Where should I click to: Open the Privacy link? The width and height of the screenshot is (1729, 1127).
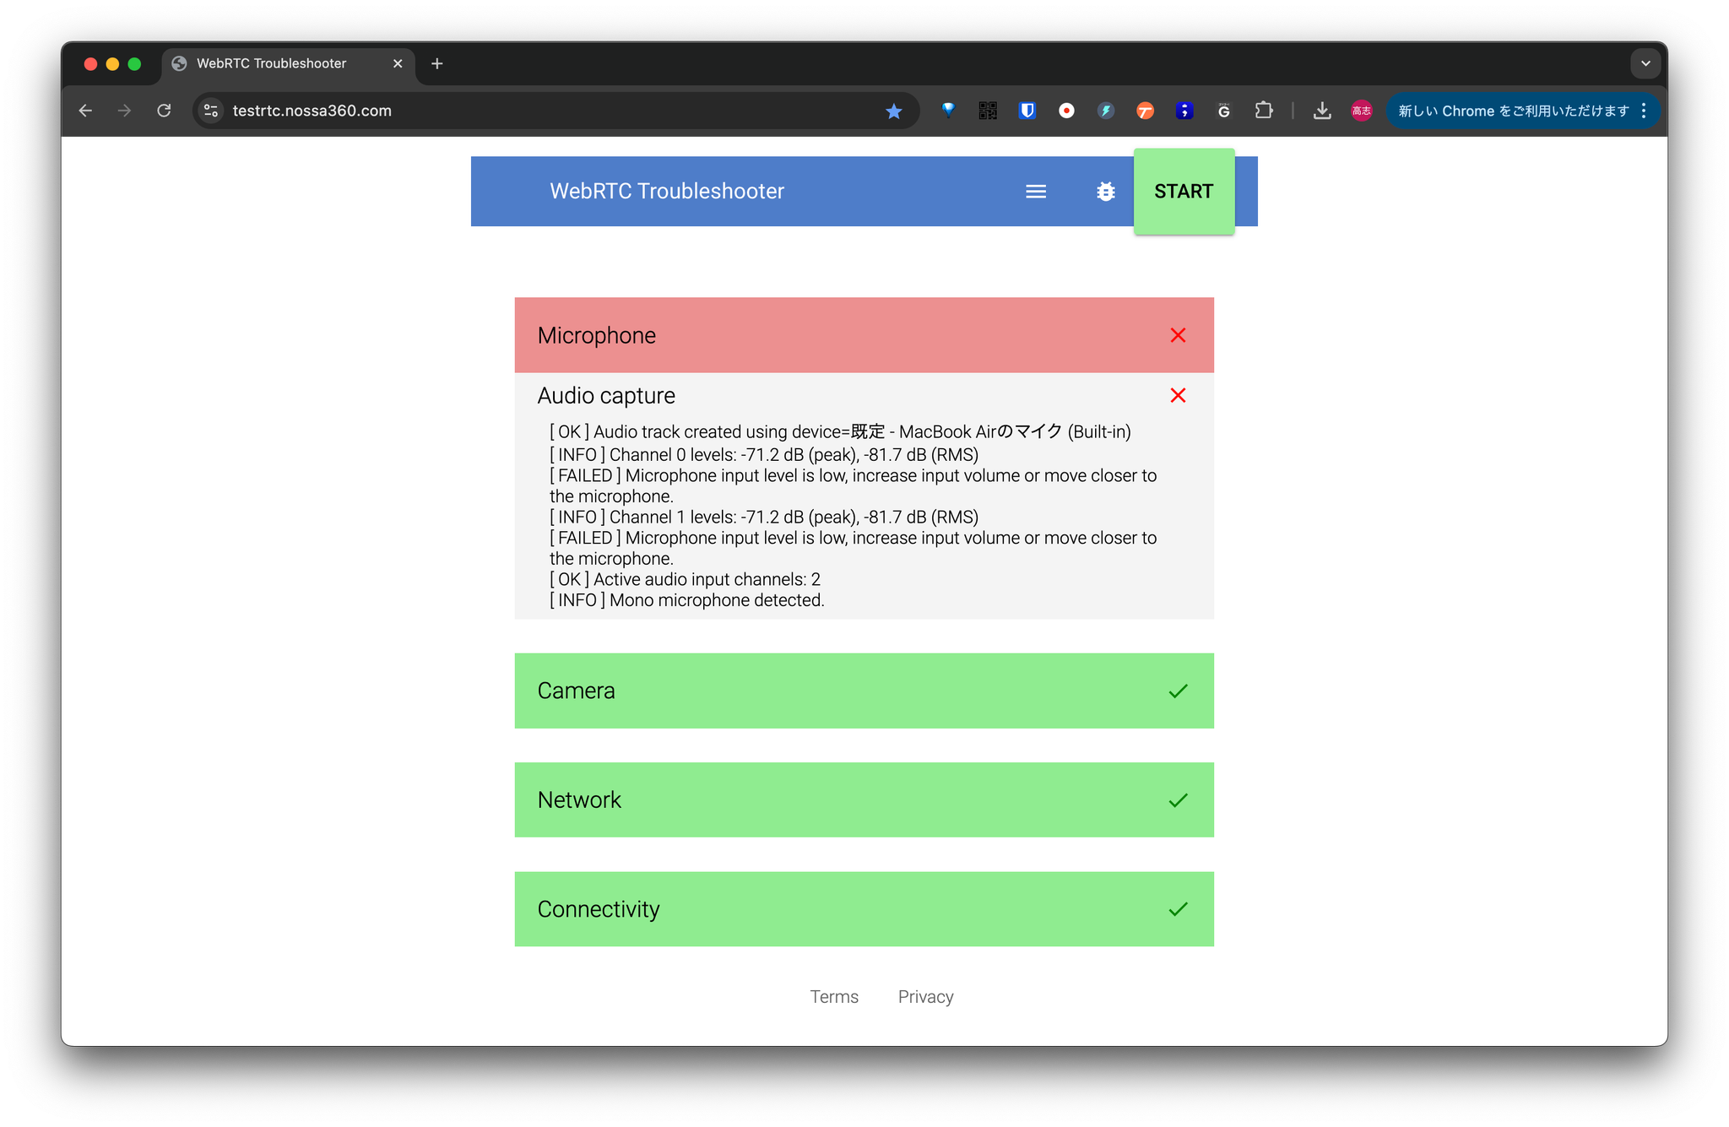click(x=925, y=997)
